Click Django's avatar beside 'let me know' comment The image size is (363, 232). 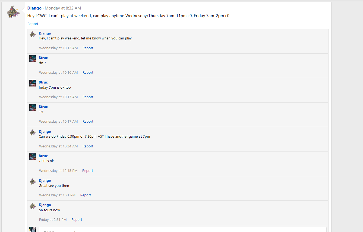pyautogui.click(x=33, y=34)
